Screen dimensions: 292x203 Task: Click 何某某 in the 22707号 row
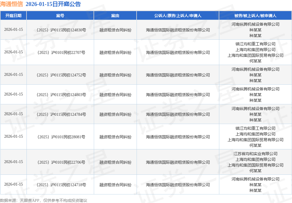pyautogui.click(x=255, y=61)
